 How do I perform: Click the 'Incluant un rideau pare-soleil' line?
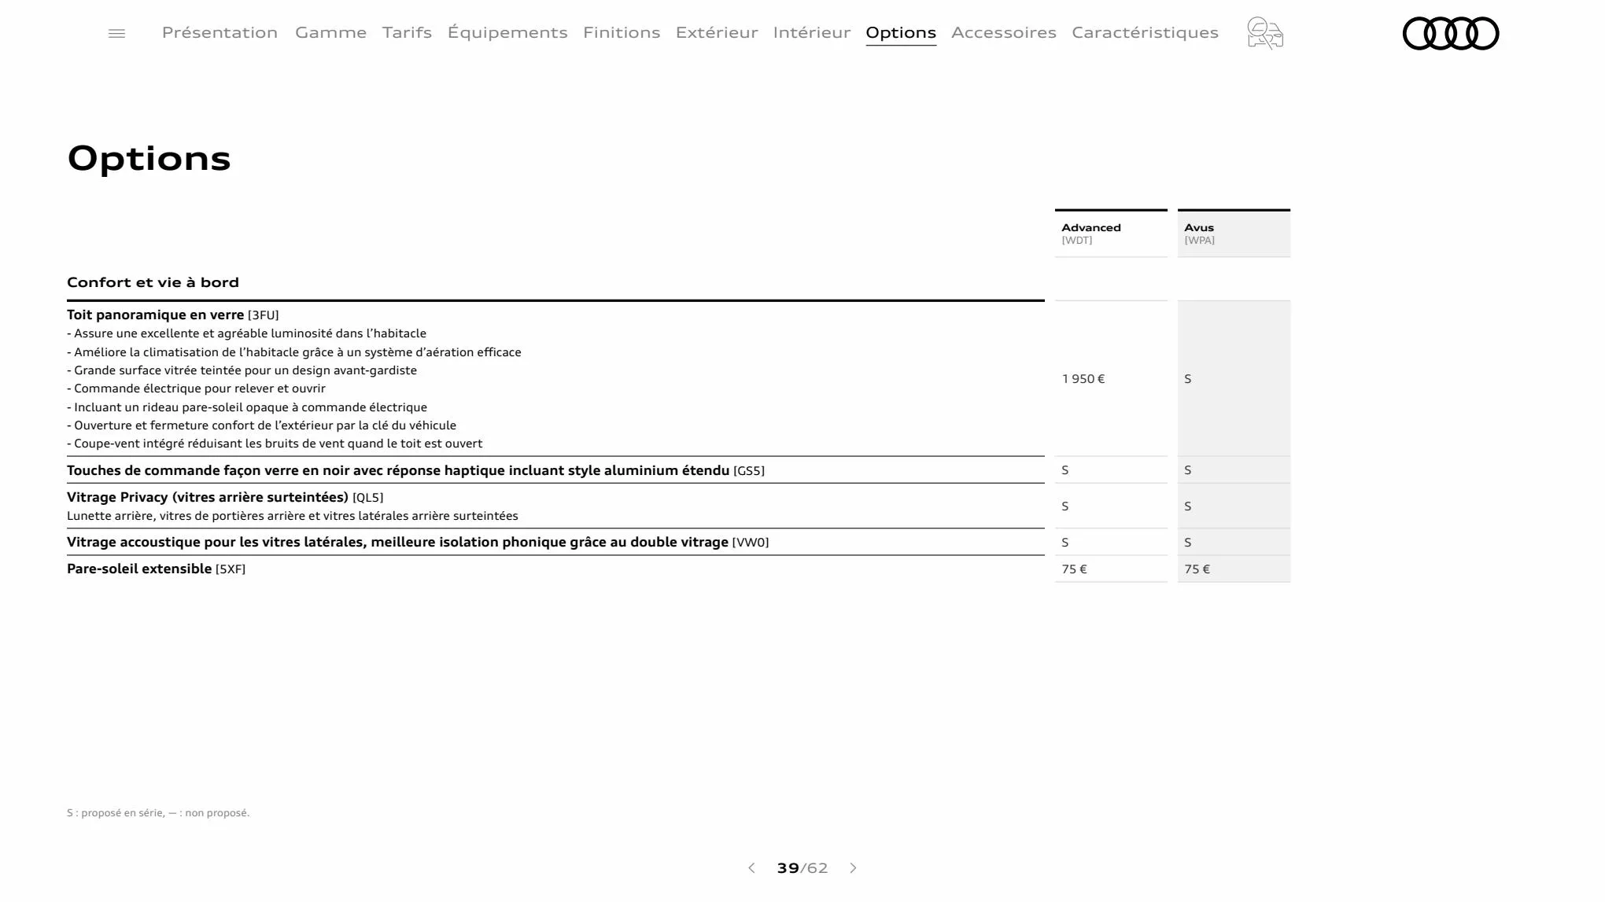pos(247,407)
